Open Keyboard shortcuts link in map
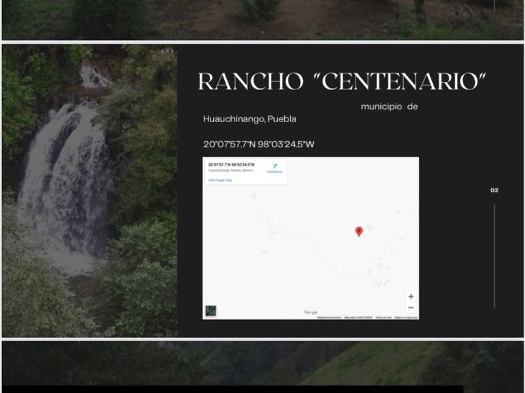 (329, 317)
